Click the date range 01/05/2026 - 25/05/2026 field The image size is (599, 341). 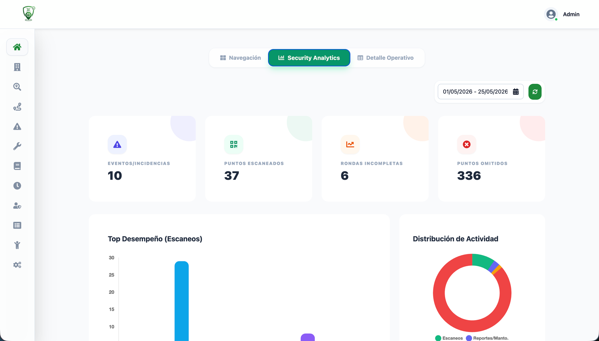coord(481,92)
